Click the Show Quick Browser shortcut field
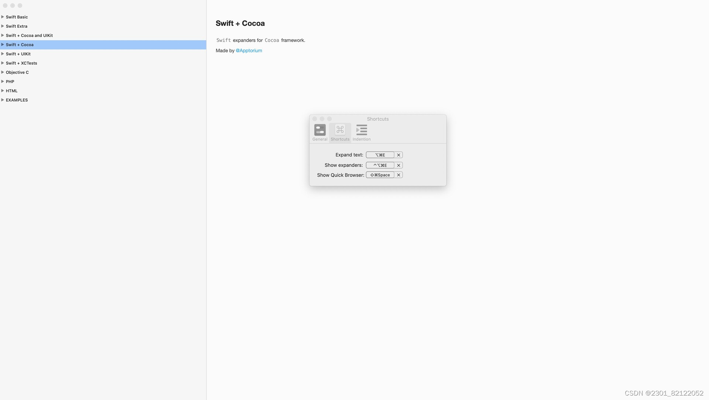 380,175
